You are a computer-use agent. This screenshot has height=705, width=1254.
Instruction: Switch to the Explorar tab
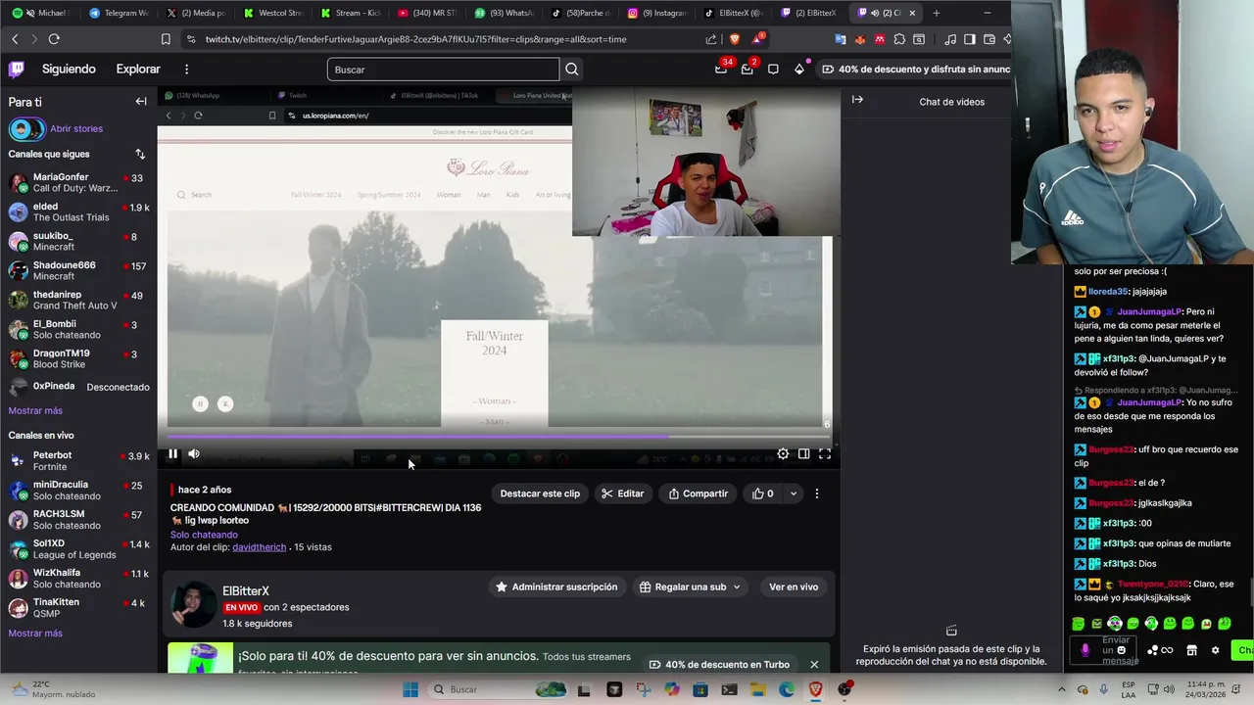(138, 70)
